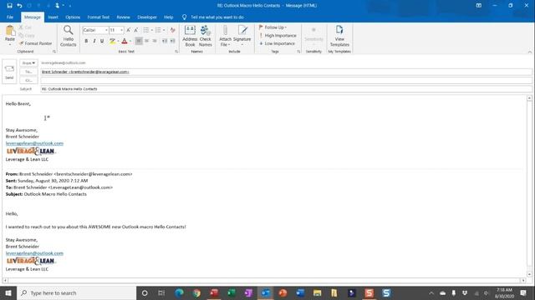Decrease the paragraph indent

(165, 41)
